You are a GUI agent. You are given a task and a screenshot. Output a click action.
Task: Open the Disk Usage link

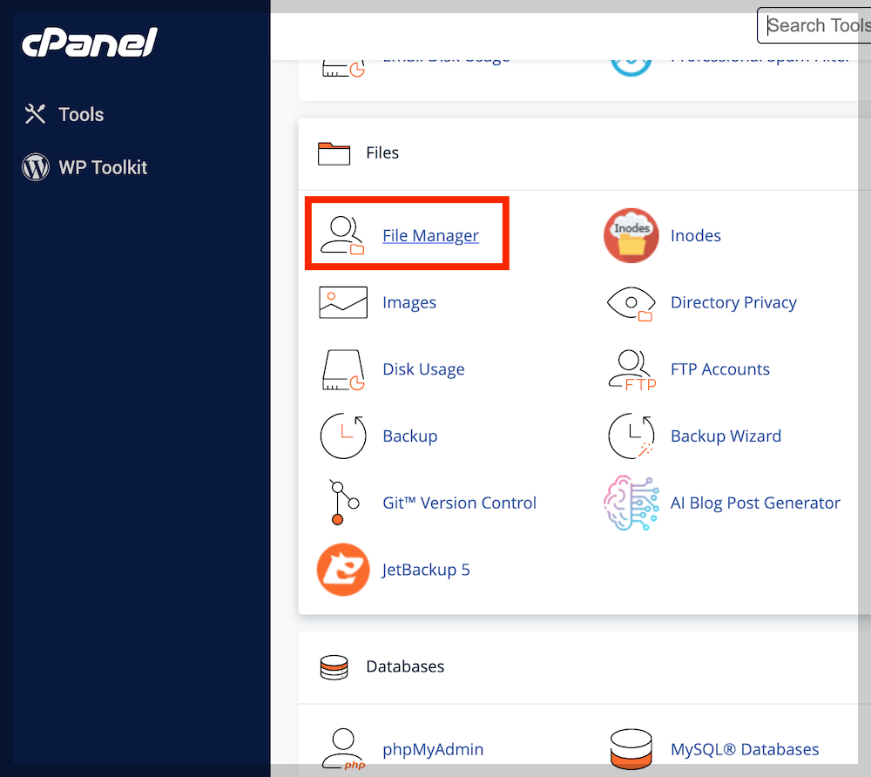[x=423, y=369]
